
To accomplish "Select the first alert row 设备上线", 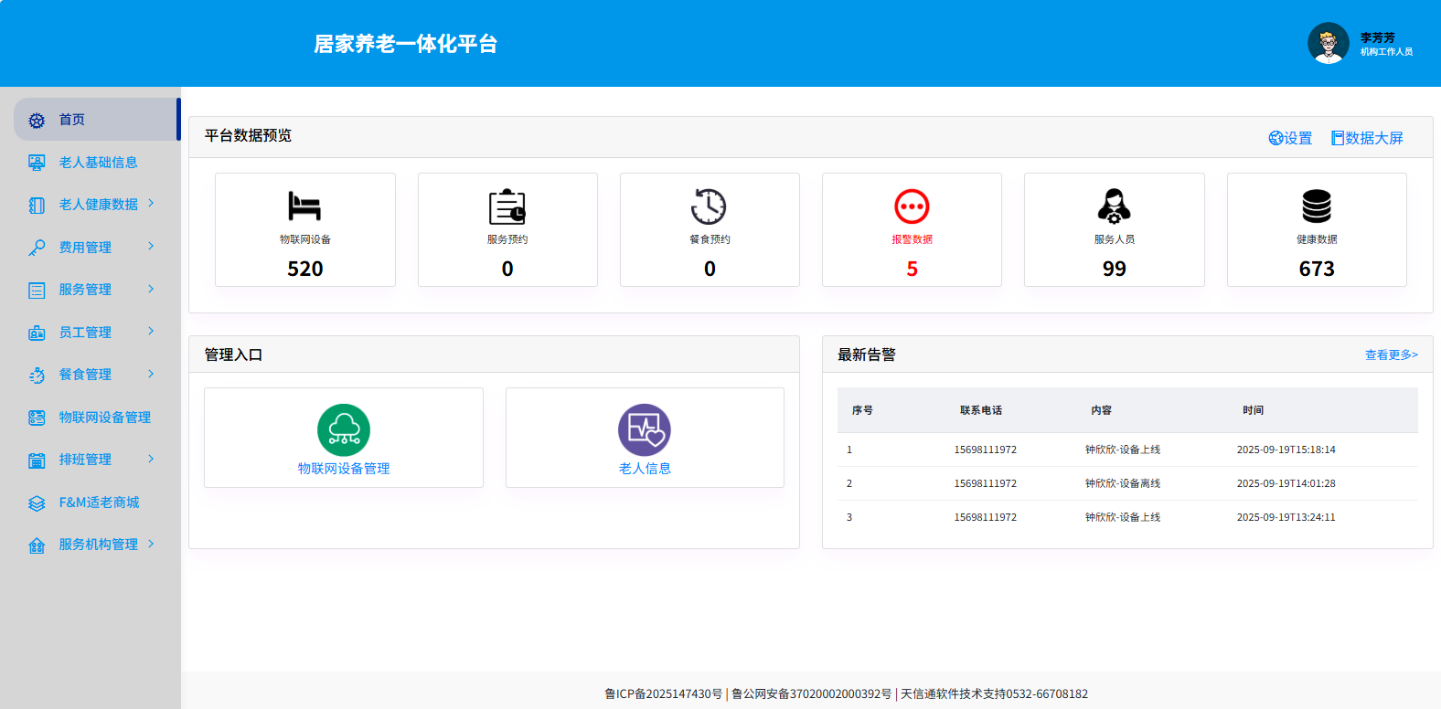I will pyautogui.click(x=1122, y=450).
